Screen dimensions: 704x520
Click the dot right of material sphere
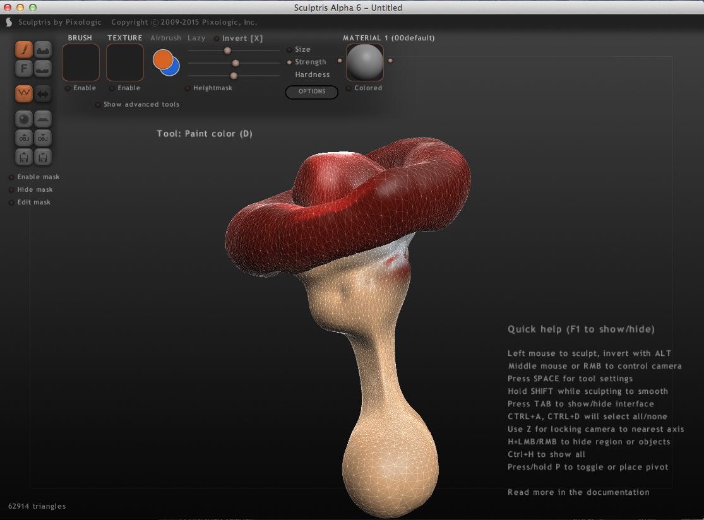[x=390, y=61]
